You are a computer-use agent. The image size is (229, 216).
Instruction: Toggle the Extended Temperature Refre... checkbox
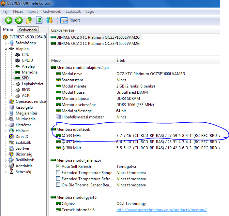(58, 179)
